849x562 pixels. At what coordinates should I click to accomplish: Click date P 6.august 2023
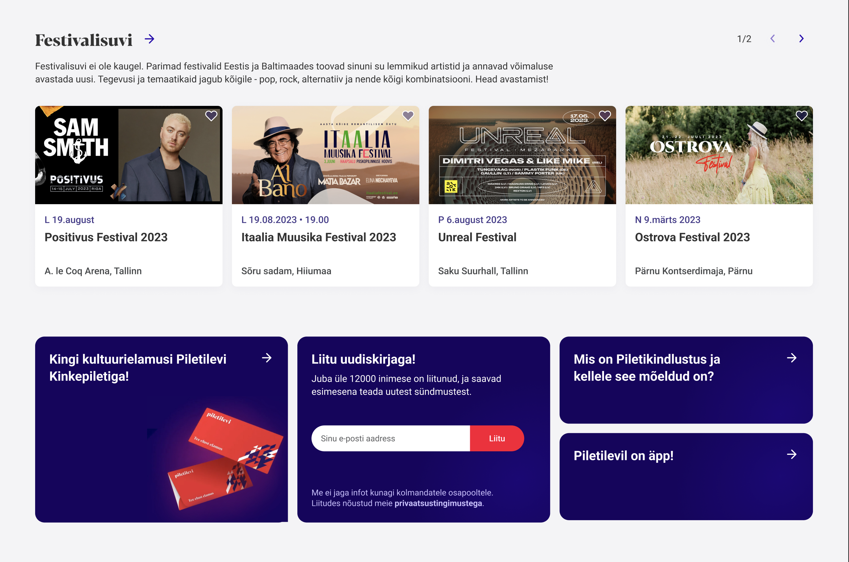(x=473, y=220)
